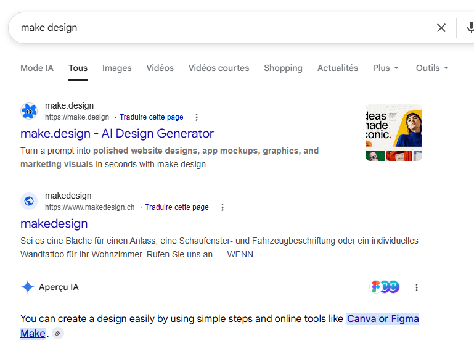Click the https://www.makedesign.ch URL text
This screenshot has width=474, height=351.
[x=90, y=207]
